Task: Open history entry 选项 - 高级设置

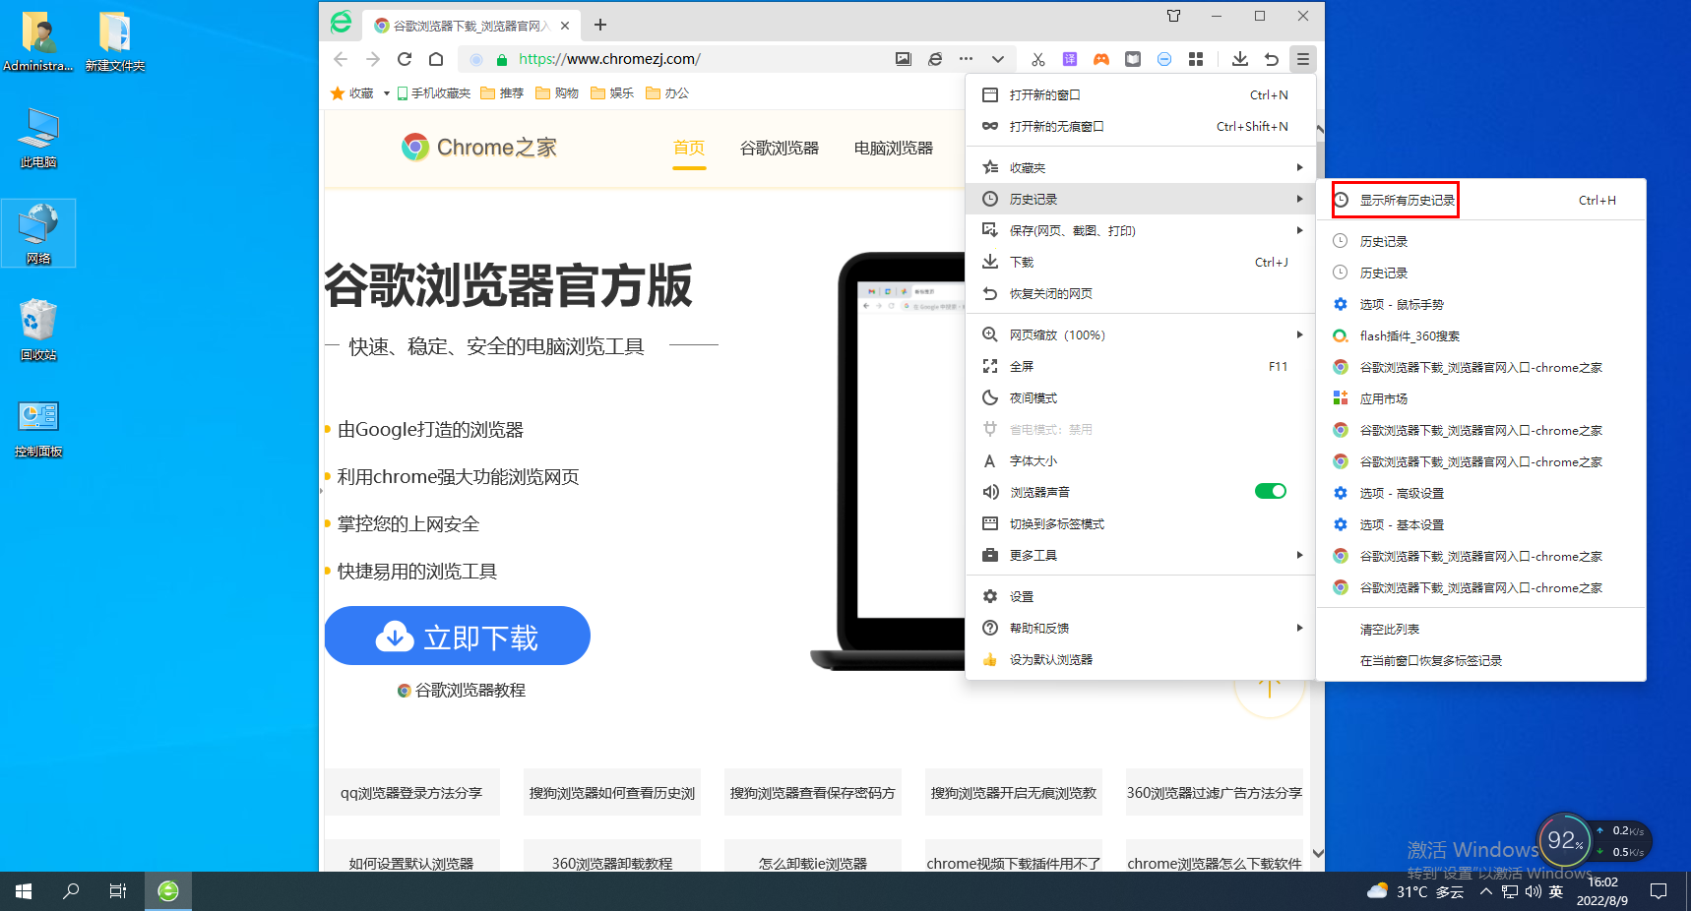Action: [x=1481, y=494]
